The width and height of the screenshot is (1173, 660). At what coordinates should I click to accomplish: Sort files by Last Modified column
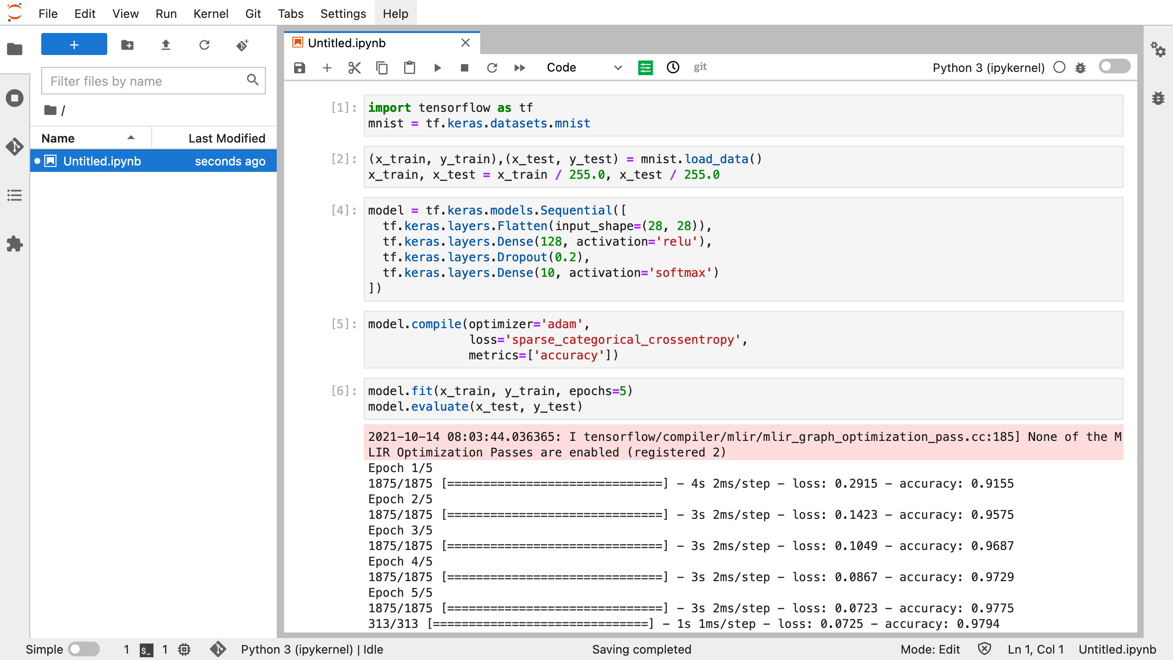pos(214,138)
